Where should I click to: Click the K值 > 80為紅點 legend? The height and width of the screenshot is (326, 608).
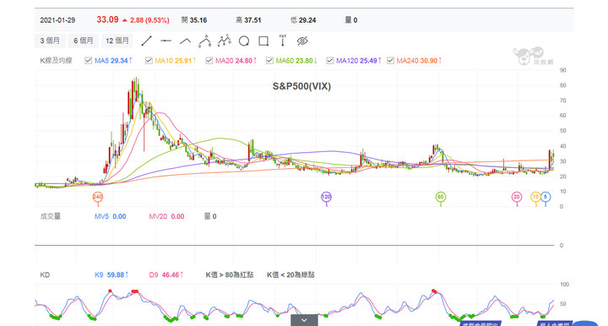click(x=229, y=274)
